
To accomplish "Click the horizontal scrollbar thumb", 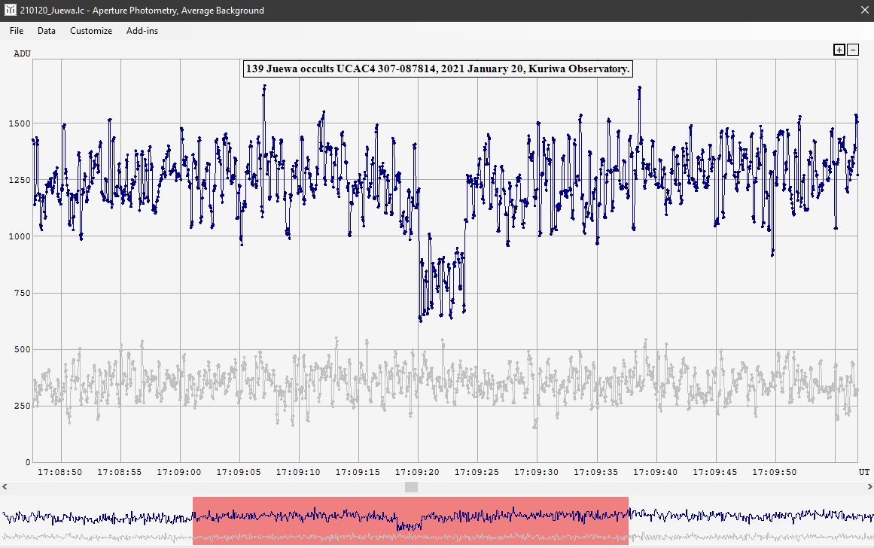I will click(x=411, y=487).
